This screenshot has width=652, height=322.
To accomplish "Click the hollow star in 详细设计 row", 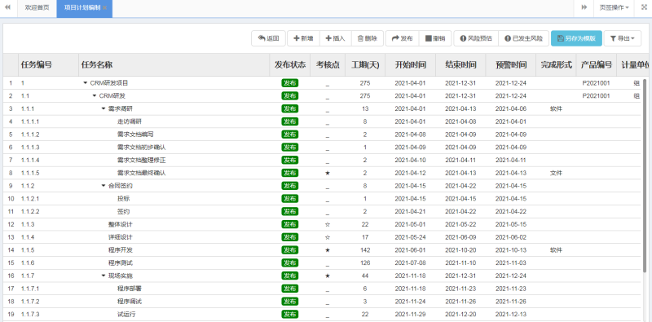I will click(x=328, y=237).
